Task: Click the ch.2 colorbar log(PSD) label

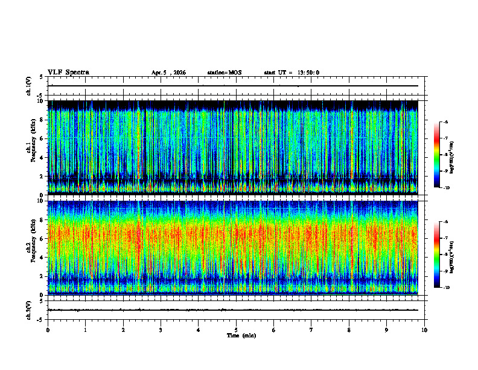Action: click(x=452, y=257)
